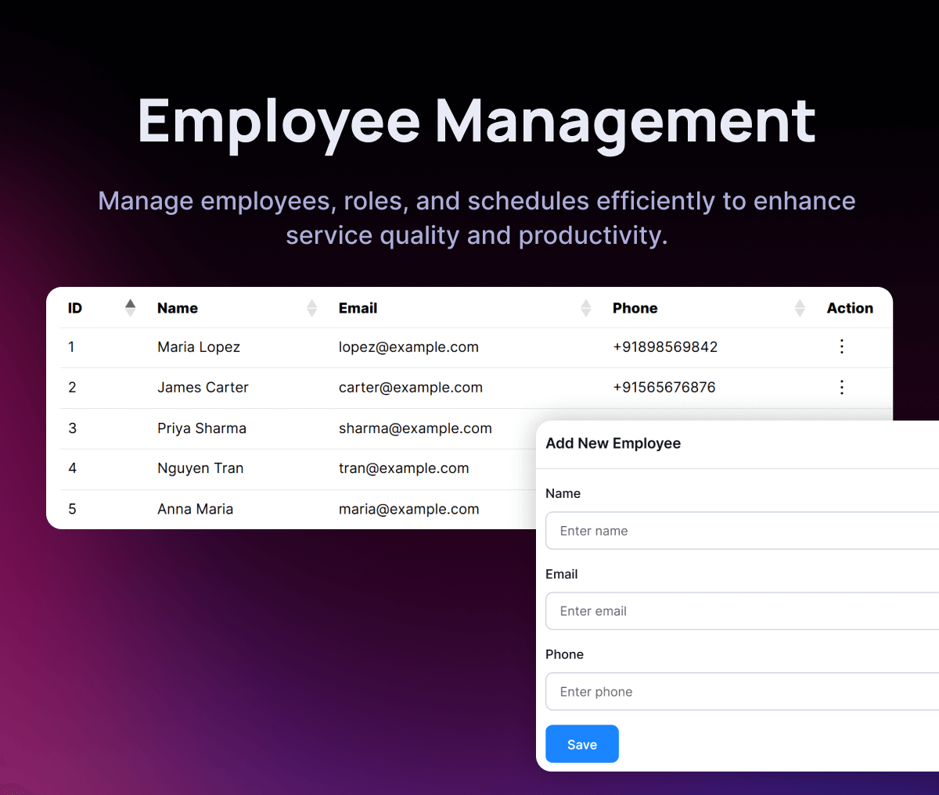Click the Phone label in the form
Screen dimensions: 939x795
[x=564, y=654]
